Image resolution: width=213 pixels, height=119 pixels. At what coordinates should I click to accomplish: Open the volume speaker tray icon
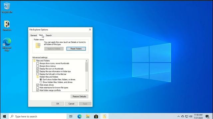click(191, 116)
